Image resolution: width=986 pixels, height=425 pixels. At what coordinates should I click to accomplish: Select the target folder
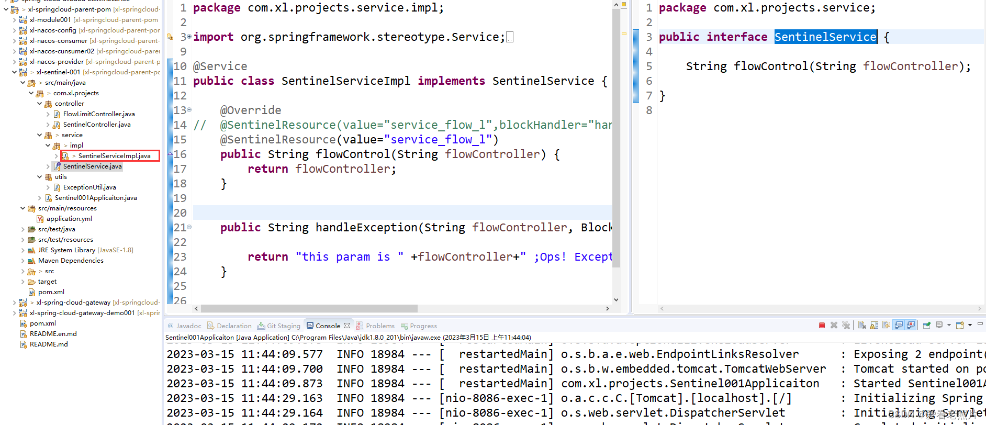click(47, 282)
